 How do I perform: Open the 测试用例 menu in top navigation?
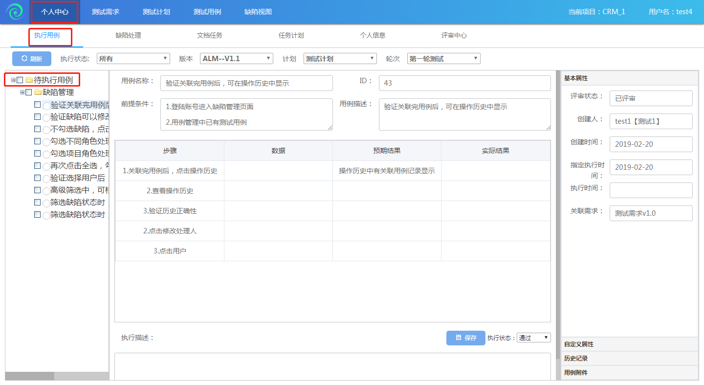click(x=207, y=12)
